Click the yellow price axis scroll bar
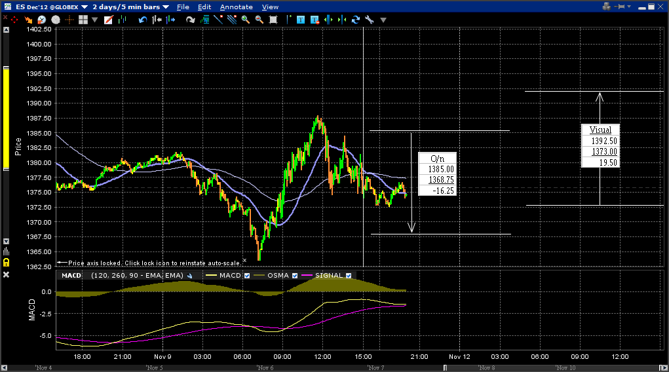The image size is (669, 372). click(x=6, y=118)
